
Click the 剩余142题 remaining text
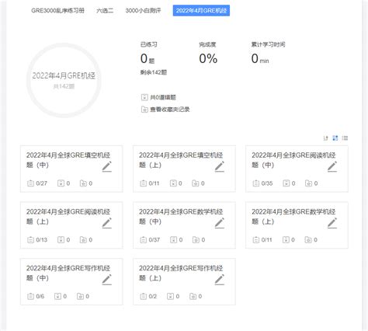[154, 72]
